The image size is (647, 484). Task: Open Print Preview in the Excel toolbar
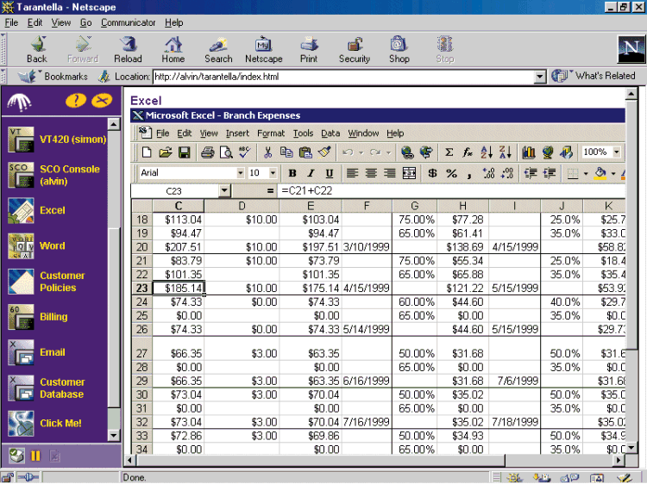point(226,152)
